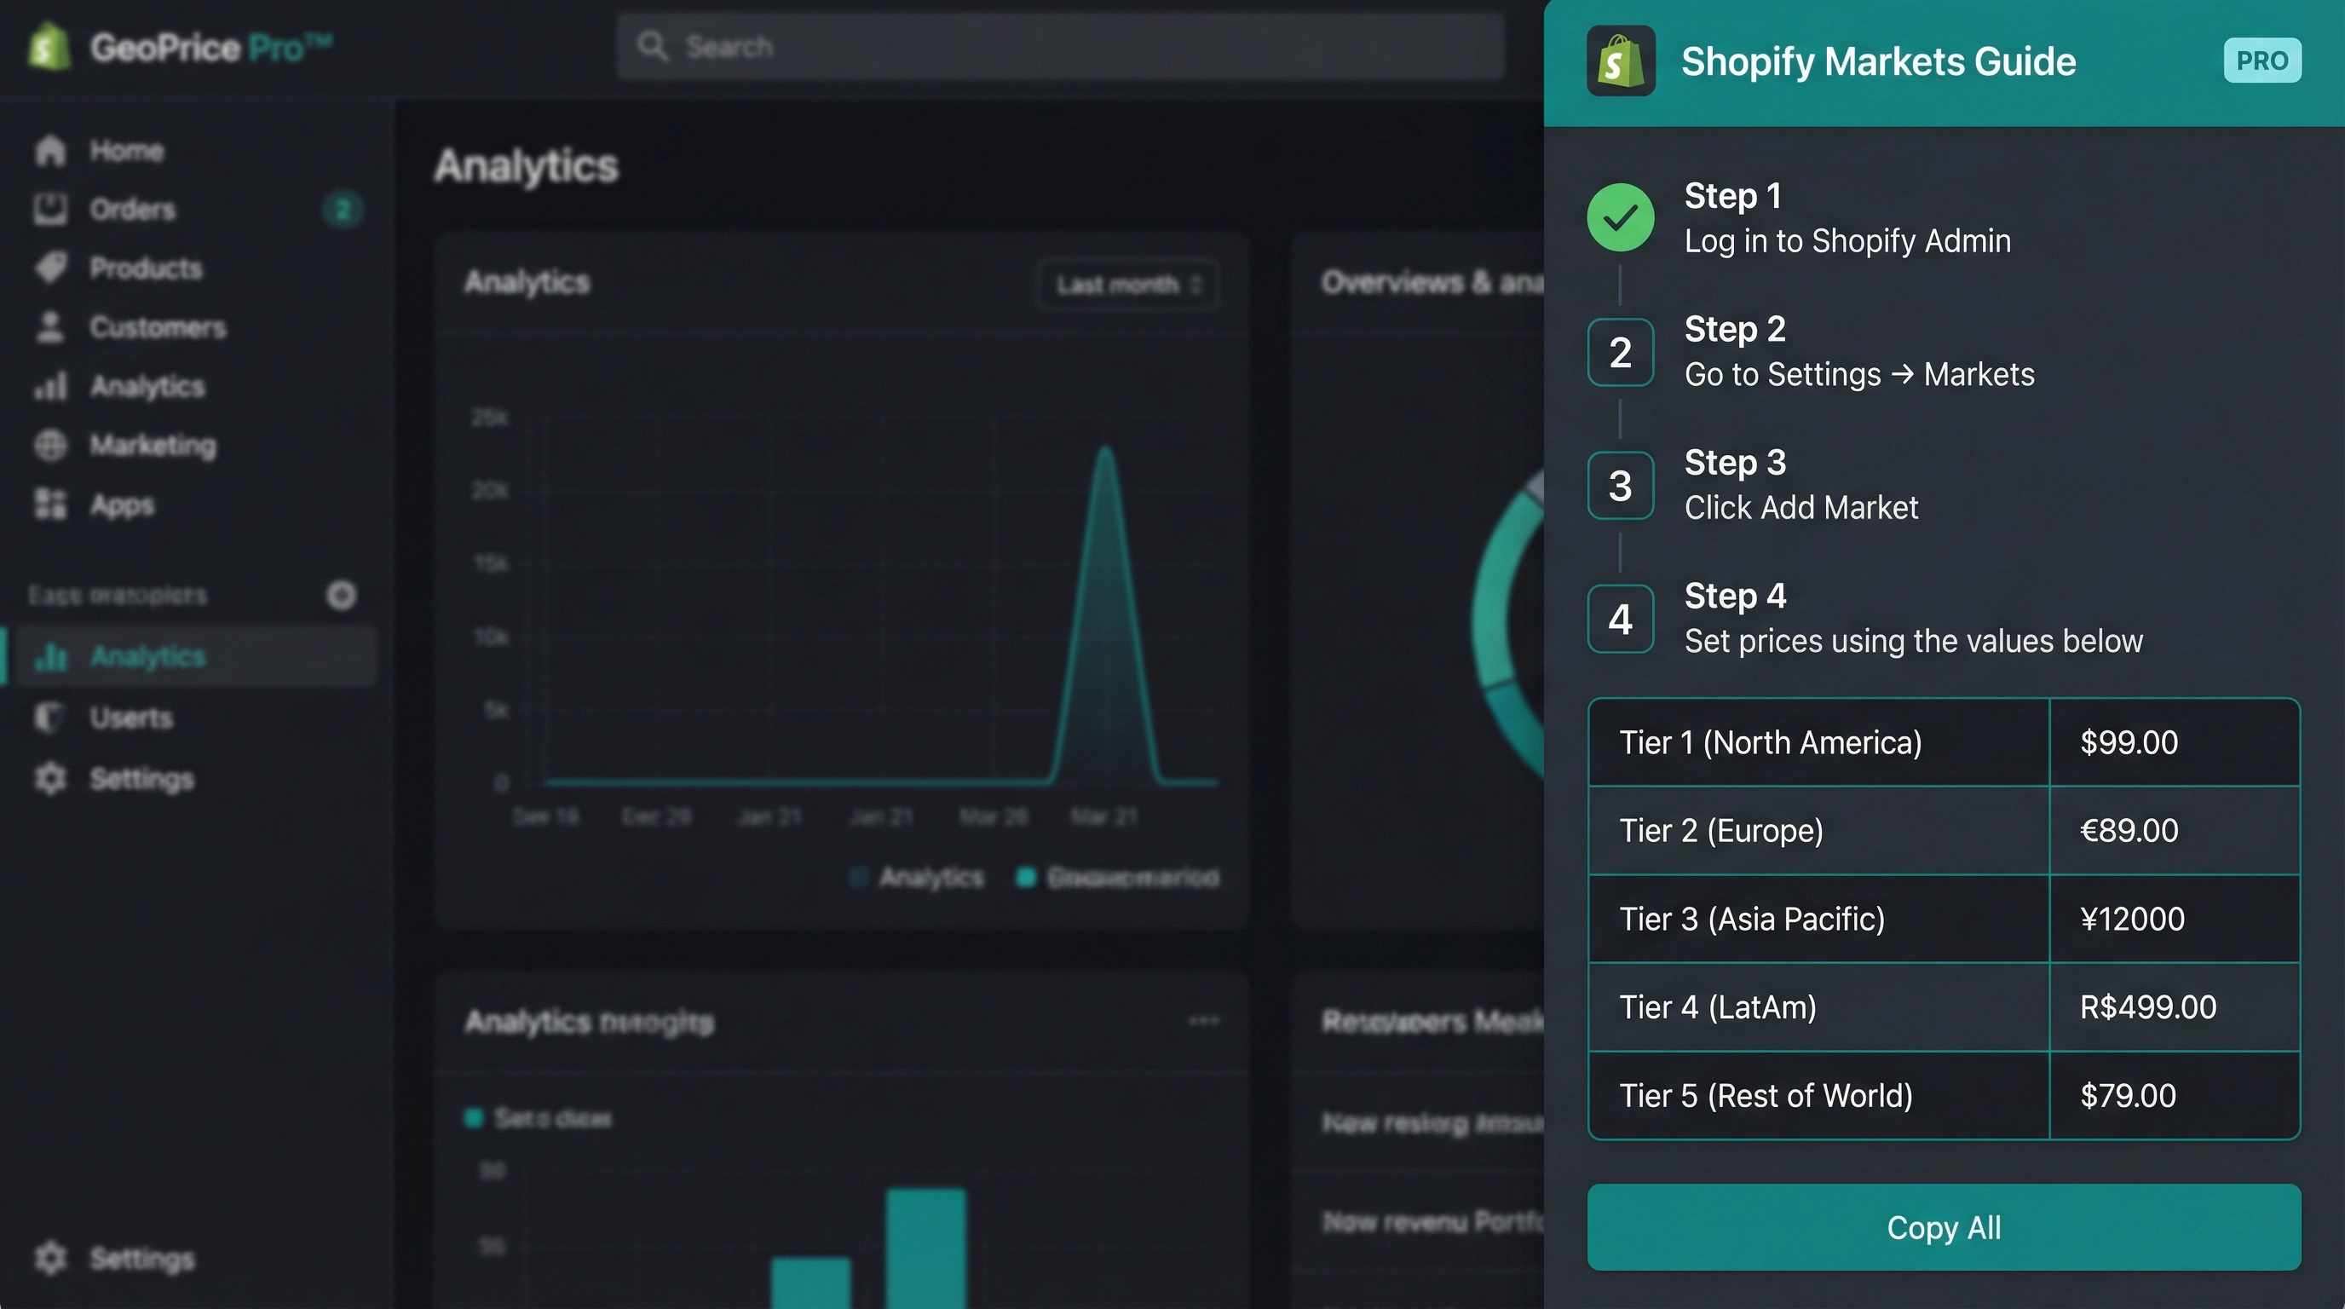Click the 'Tier 5 (Rest of World)' cell
The width and height of the screenshot is (2345, 1309).
tap(1819, 1096)
